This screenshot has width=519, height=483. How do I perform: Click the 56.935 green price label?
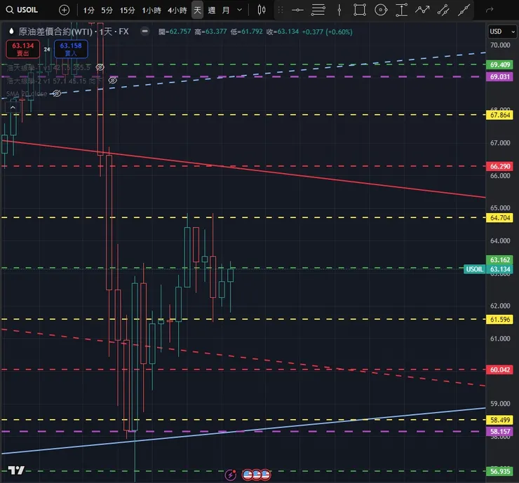(x=499, y=471)
